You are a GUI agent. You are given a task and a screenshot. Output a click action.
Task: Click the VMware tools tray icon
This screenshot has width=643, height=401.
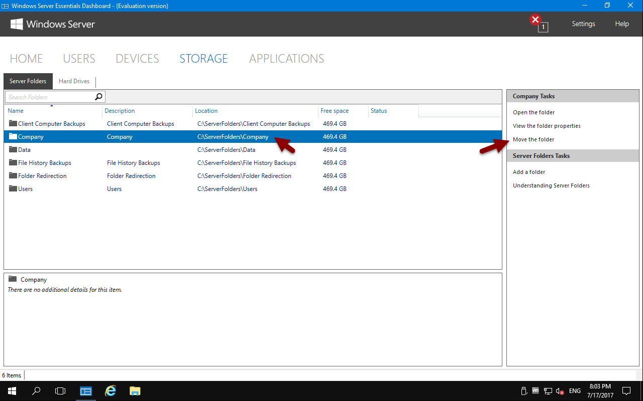pyautogui.click(x=535, y=391)
